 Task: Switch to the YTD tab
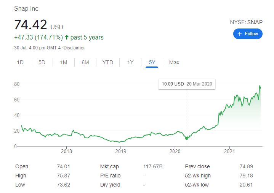108,62
